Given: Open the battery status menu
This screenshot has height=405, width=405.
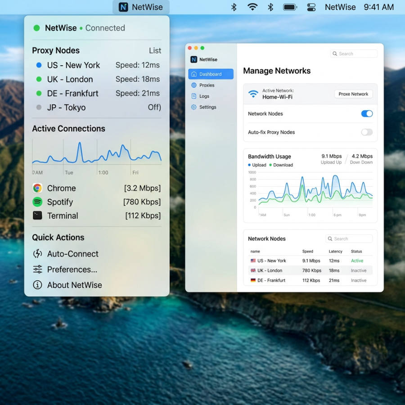Looking at the screenshot, I should [290, 7].
